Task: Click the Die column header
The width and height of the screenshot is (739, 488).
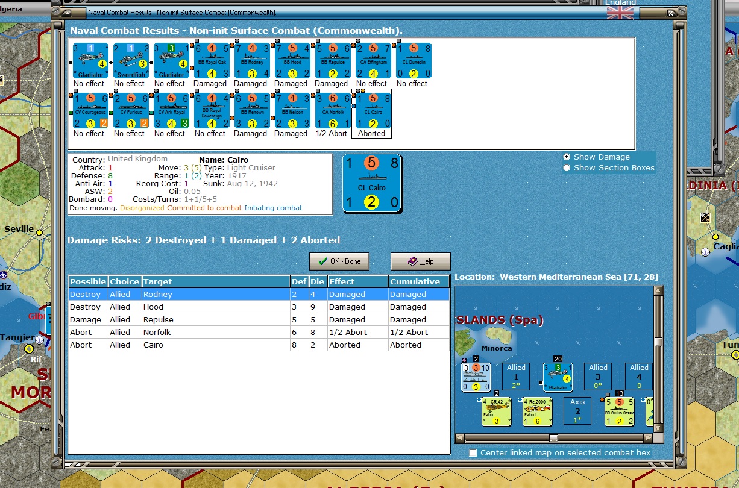Action: point(318,281)
